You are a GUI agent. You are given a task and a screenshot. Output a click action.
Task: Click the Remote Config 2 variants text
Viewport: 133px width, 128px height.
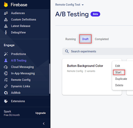(x=81, y=71)
